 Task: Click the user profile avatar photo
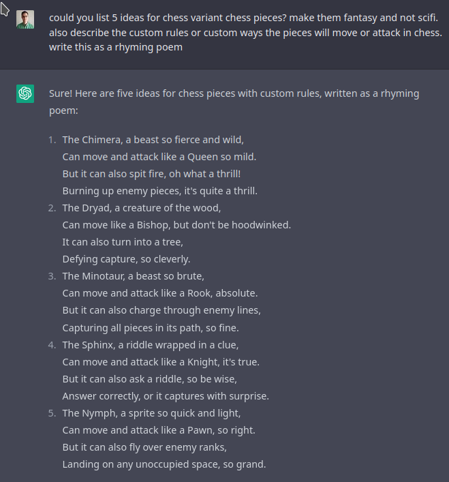click(x=25, y=19)
